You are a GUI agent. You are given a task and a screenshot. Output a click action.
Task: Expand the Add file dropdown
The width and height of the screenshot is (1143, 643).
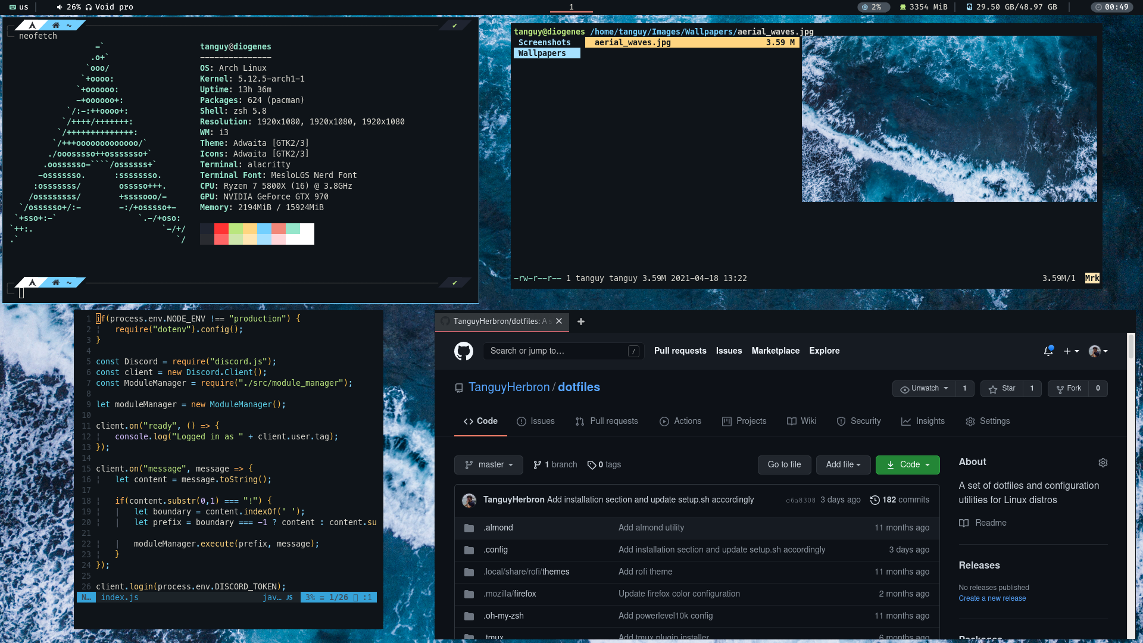[843, 465]
